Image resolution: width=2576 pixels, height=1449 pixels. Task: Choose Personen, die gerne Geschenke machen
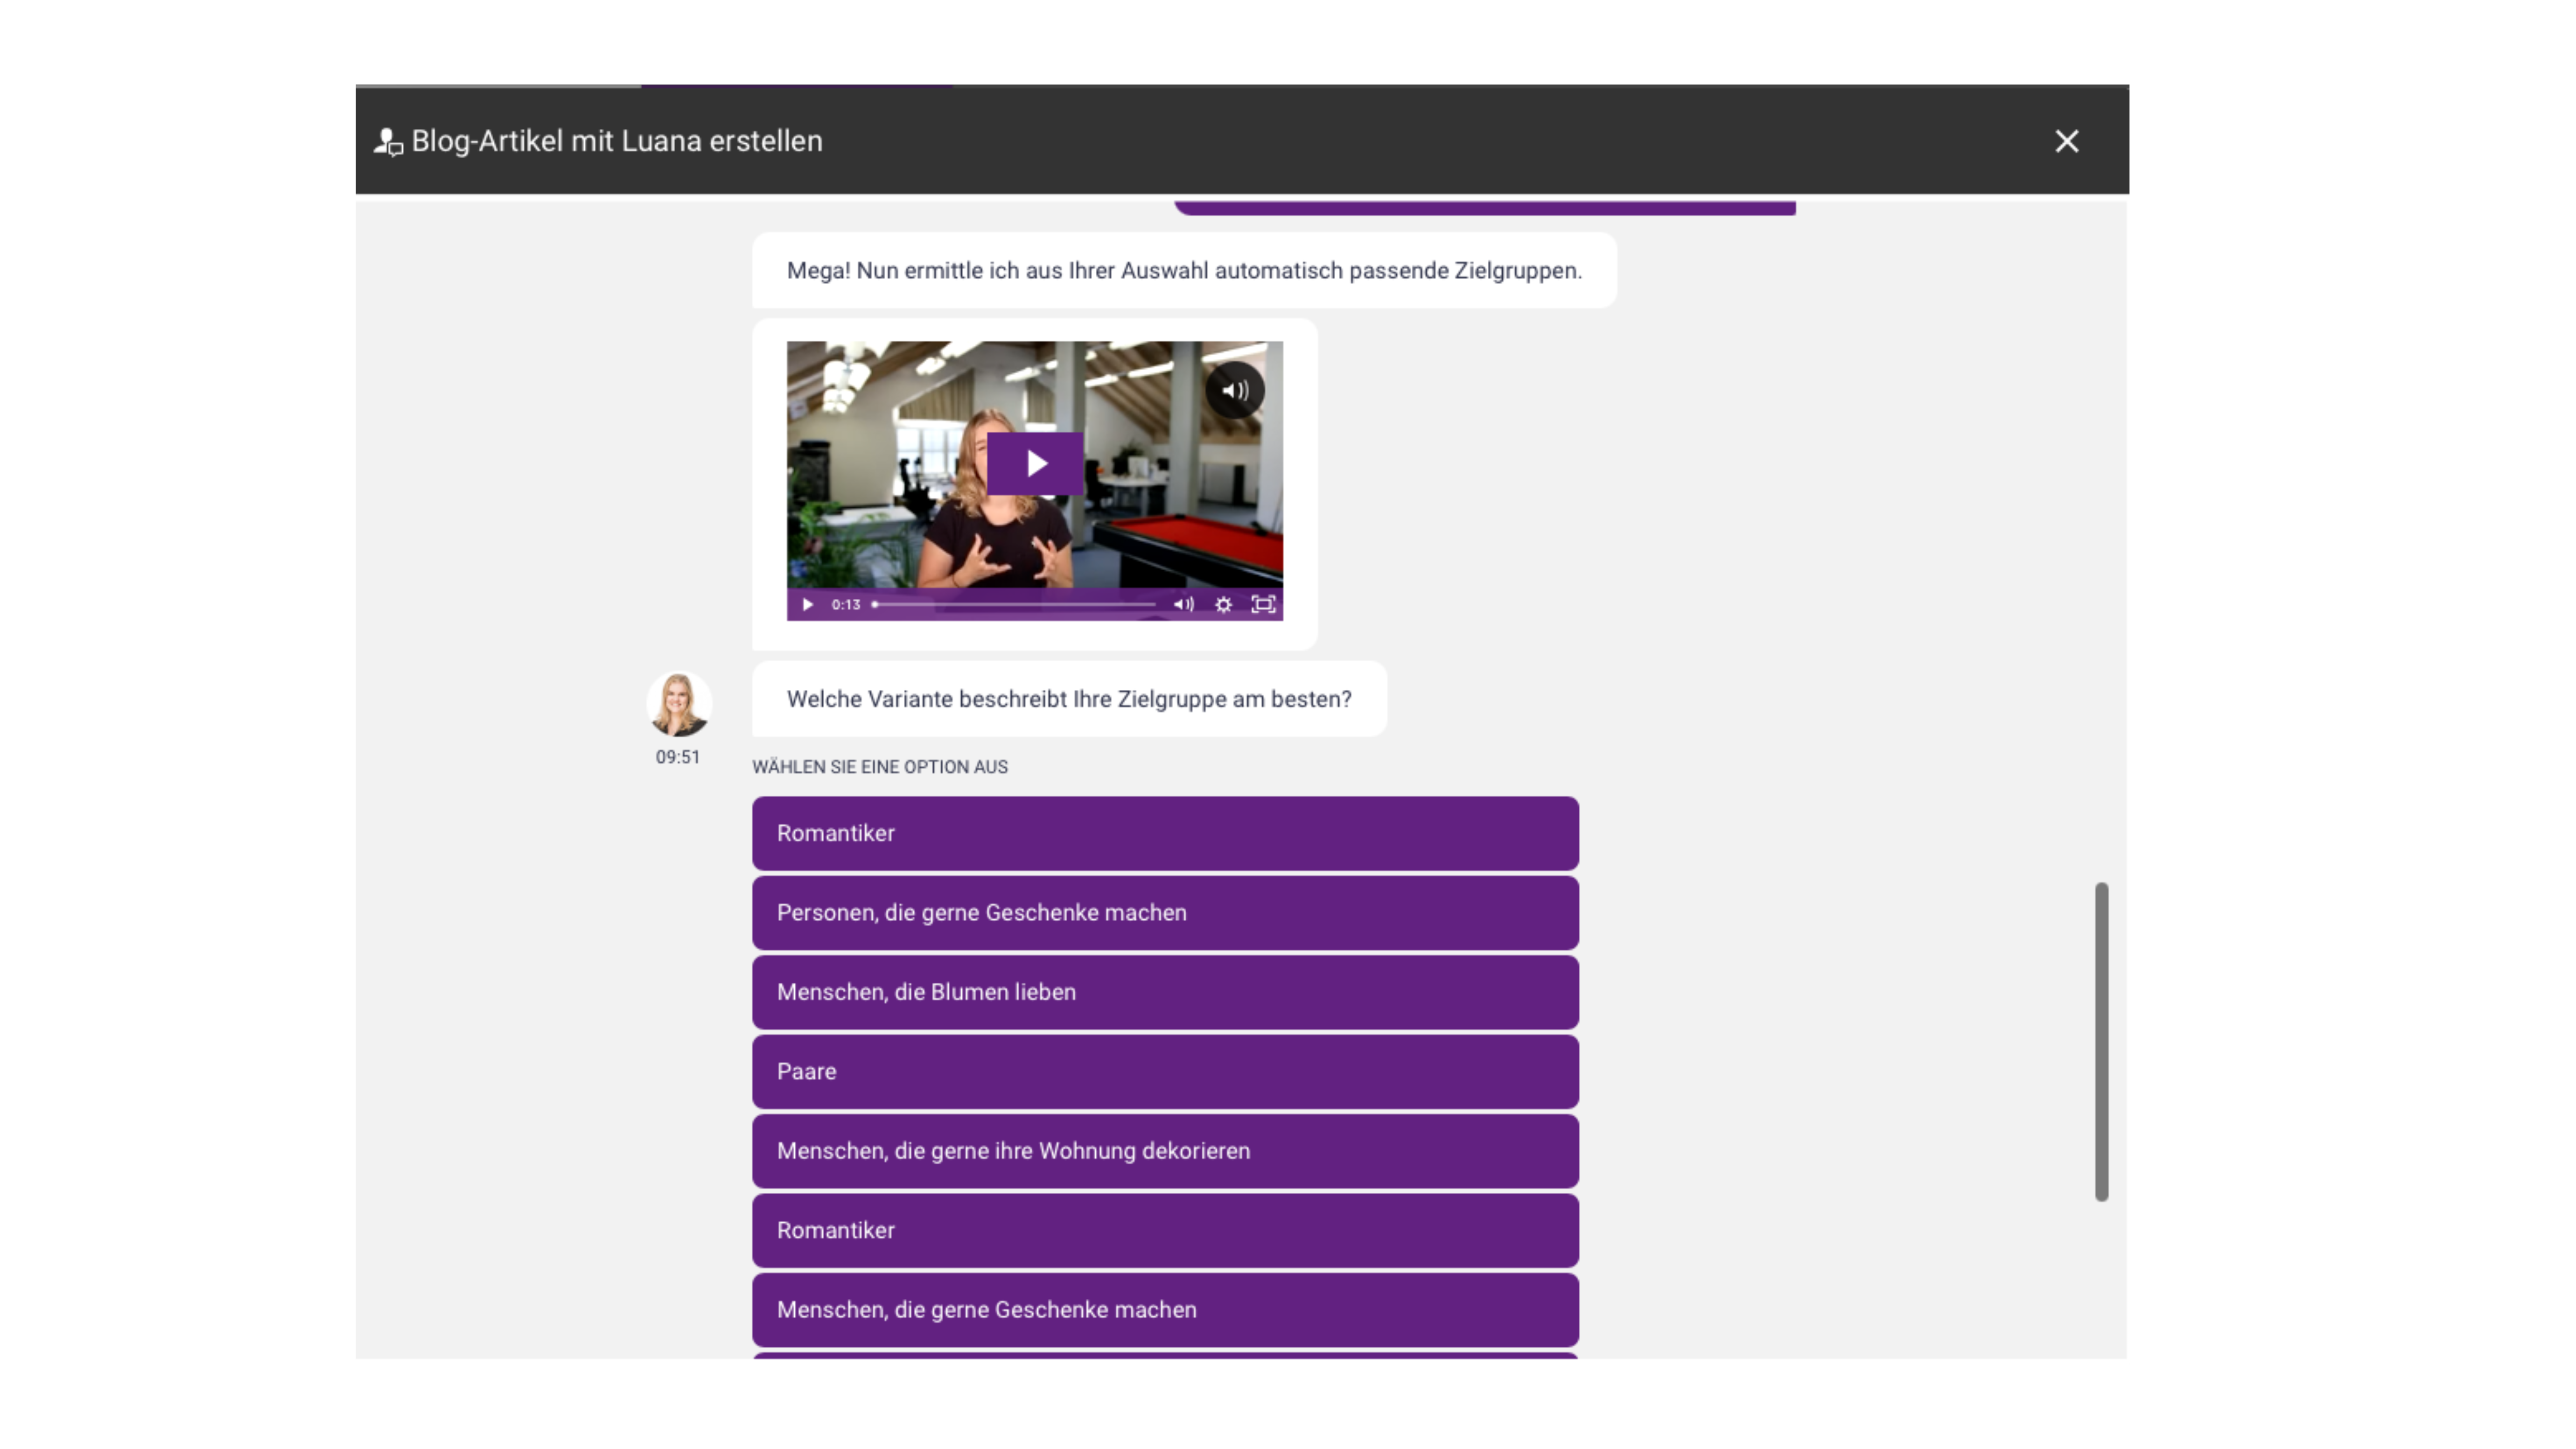[1165, 913]
